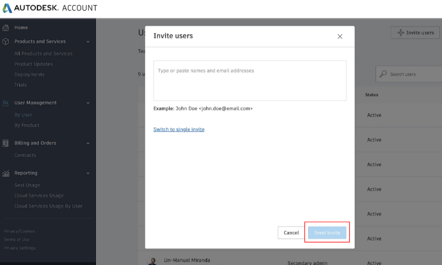Click the User Management people icon
This screenshot has width=442, height=265.
click(x=6, y=103)
